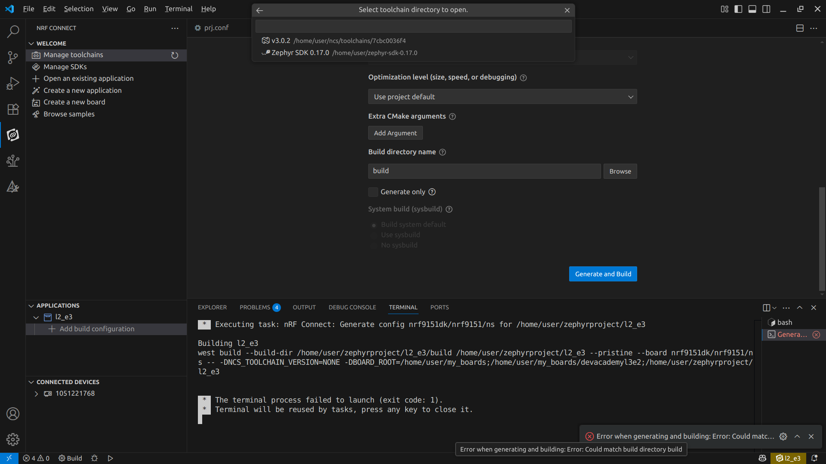Open the split terminal dropdown arrow

pyautogui.click(x=774, y=308)
